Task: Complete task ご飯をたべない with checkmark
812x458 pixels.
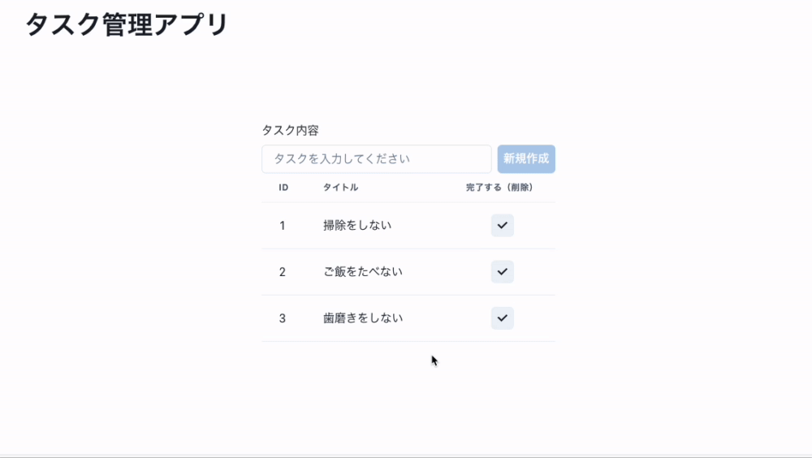Action: pos(503,271)
